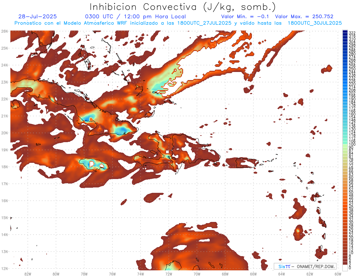Screen dimensions: 359x278
Task: Click the colorbar value label '202'
Action: (x=352, y=93)
